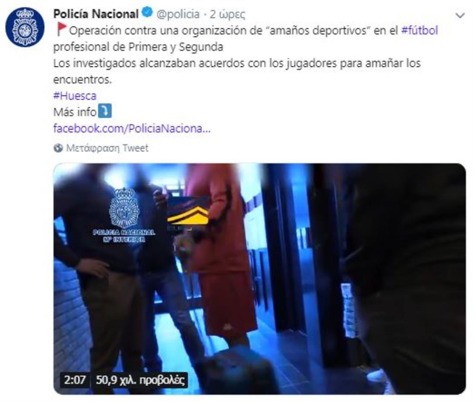Expand the tweet options chevron menu
Image resolution: width=475 pixels, height=402 pixels.
460,15
